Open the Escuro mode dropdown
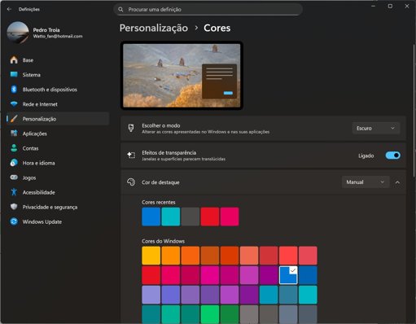This screenshot has width=416, height=324. tap(376, 128)
